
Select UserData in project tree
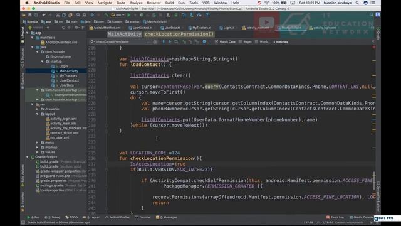(66, 85)
